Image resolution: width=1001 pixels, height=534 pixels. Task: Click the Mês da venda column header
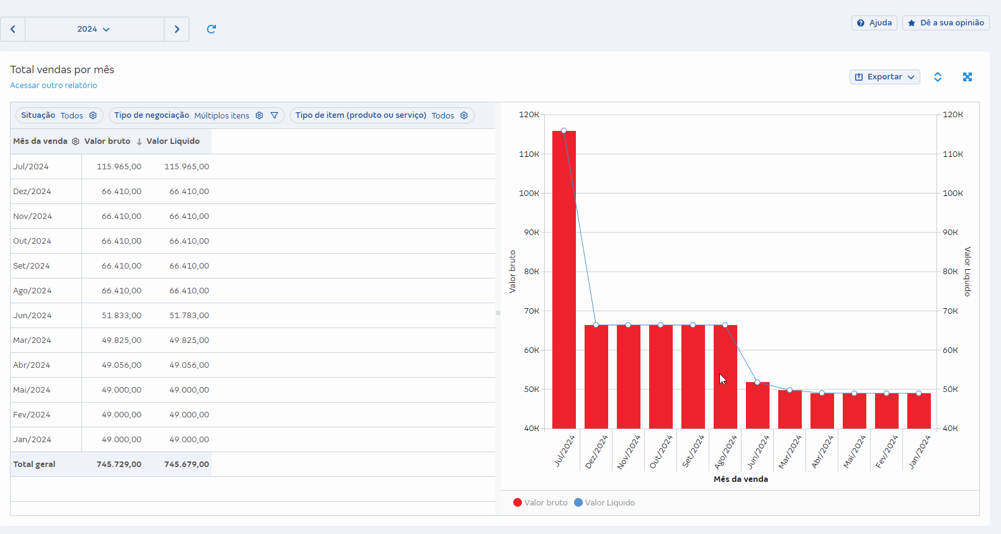tap(40, 141)
